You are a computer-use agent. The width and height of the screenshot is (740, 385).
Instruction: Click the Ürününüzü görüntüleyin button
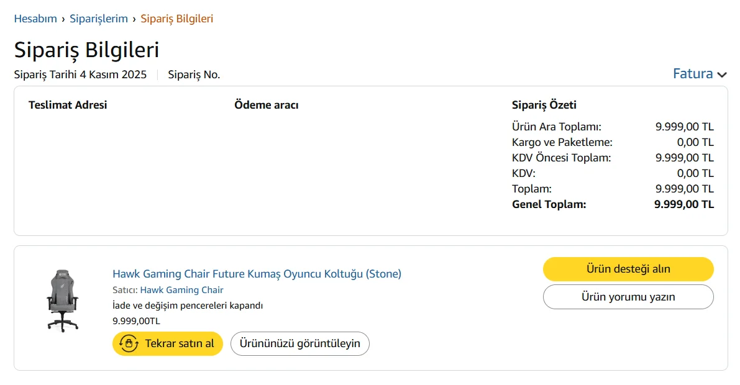(300, 343)
